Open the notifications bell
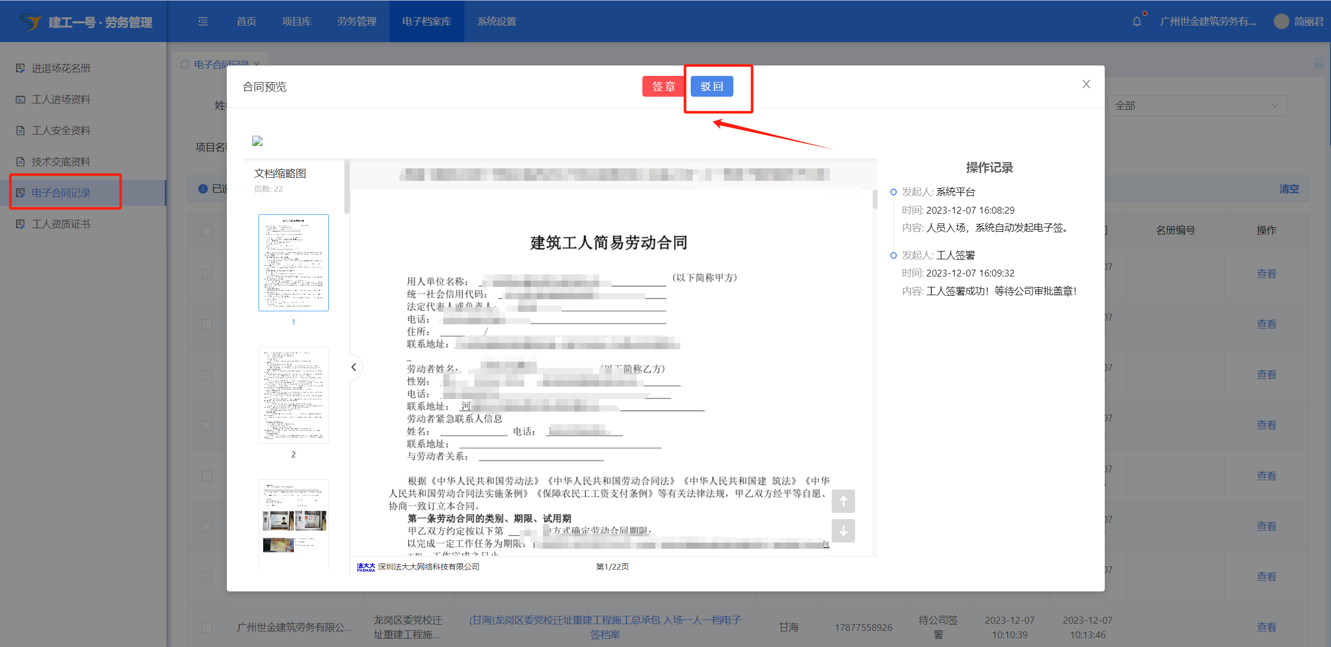The width and height of the screenshot is (1331, 647). coord(1137,21)
